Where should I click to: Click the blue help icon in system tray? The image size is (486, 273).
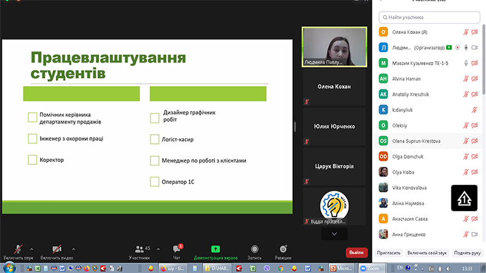[x=408, y=268]
